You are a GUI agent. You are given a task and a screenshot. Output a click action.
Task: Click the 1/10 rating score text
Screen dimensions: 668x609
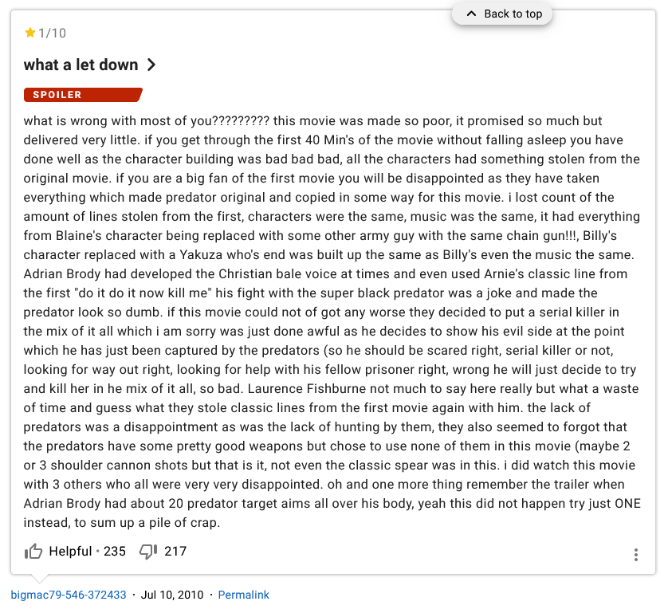point(53,33)
